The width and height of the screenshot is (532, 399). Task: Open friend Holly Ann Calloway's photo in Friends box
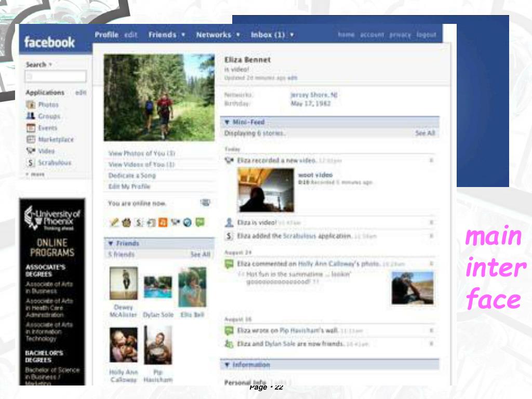click(124, 345)
